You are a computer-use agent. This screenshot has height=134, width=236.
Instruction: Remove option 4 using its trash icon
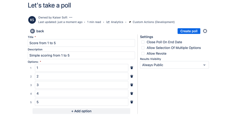[x=132, y=94]
